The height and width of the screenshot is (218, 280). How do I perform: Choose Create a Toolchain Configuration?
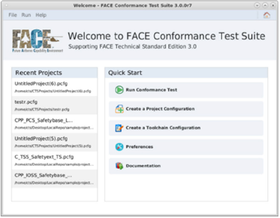tap(163, 127)
